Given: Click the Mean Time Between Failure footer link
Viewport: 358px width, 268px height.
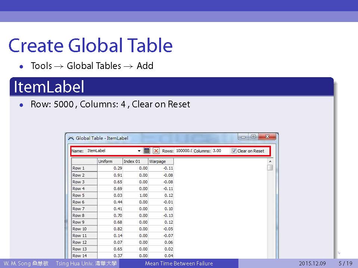Looking at the screenshot, I should [179, 264].
